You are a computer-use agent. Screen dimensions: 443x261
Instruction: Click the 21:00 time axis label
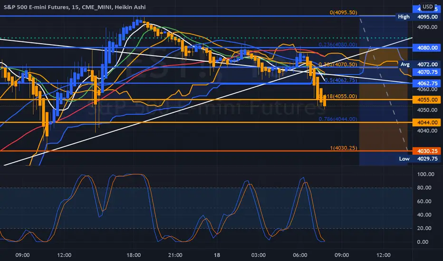(x=175, y=255)
